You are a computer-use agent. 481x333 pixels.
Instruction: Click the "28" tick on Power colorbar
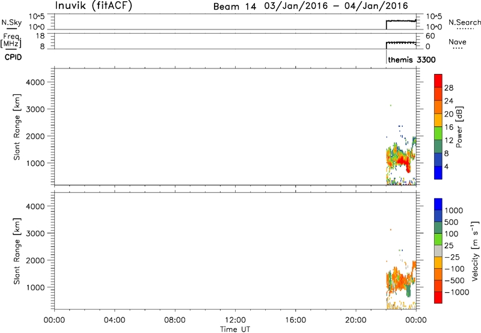449,88
